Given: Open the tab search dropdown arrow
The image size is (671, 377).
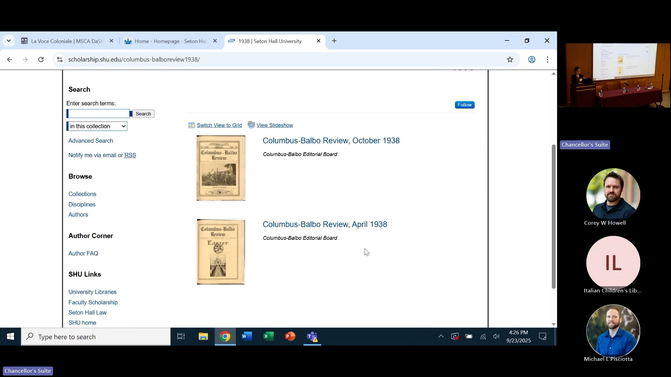Looking at the screenshot, I should coord(9,41).
